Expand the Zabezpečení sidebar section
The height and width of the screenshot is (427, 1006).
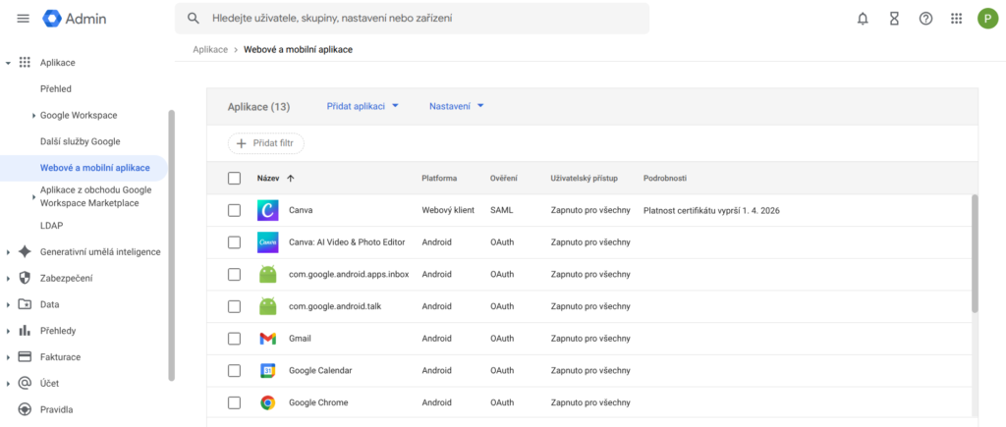click(x=64, y=278)
